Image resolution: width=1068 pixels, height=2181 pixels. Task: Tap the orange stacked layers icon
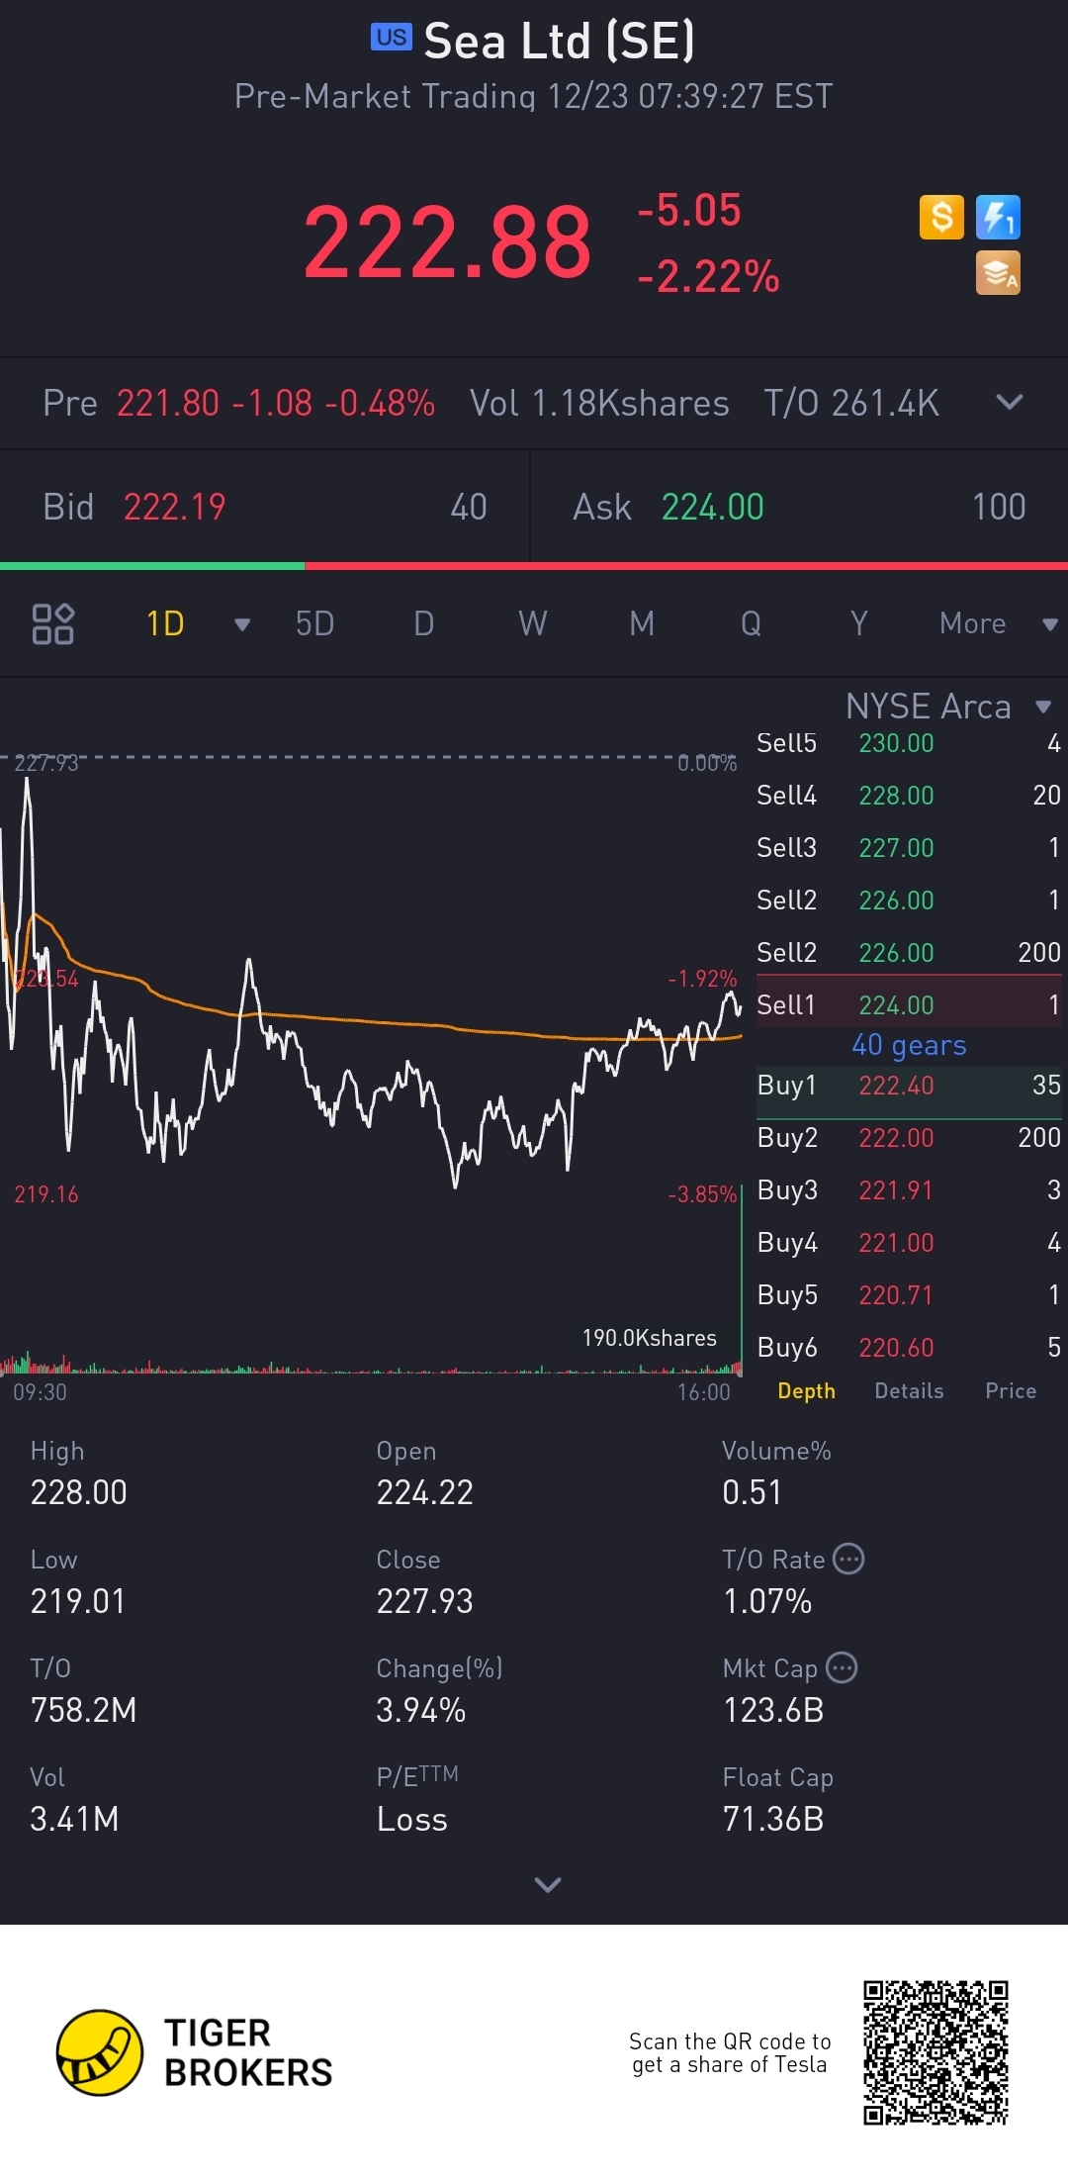click(x=998, y=273)
